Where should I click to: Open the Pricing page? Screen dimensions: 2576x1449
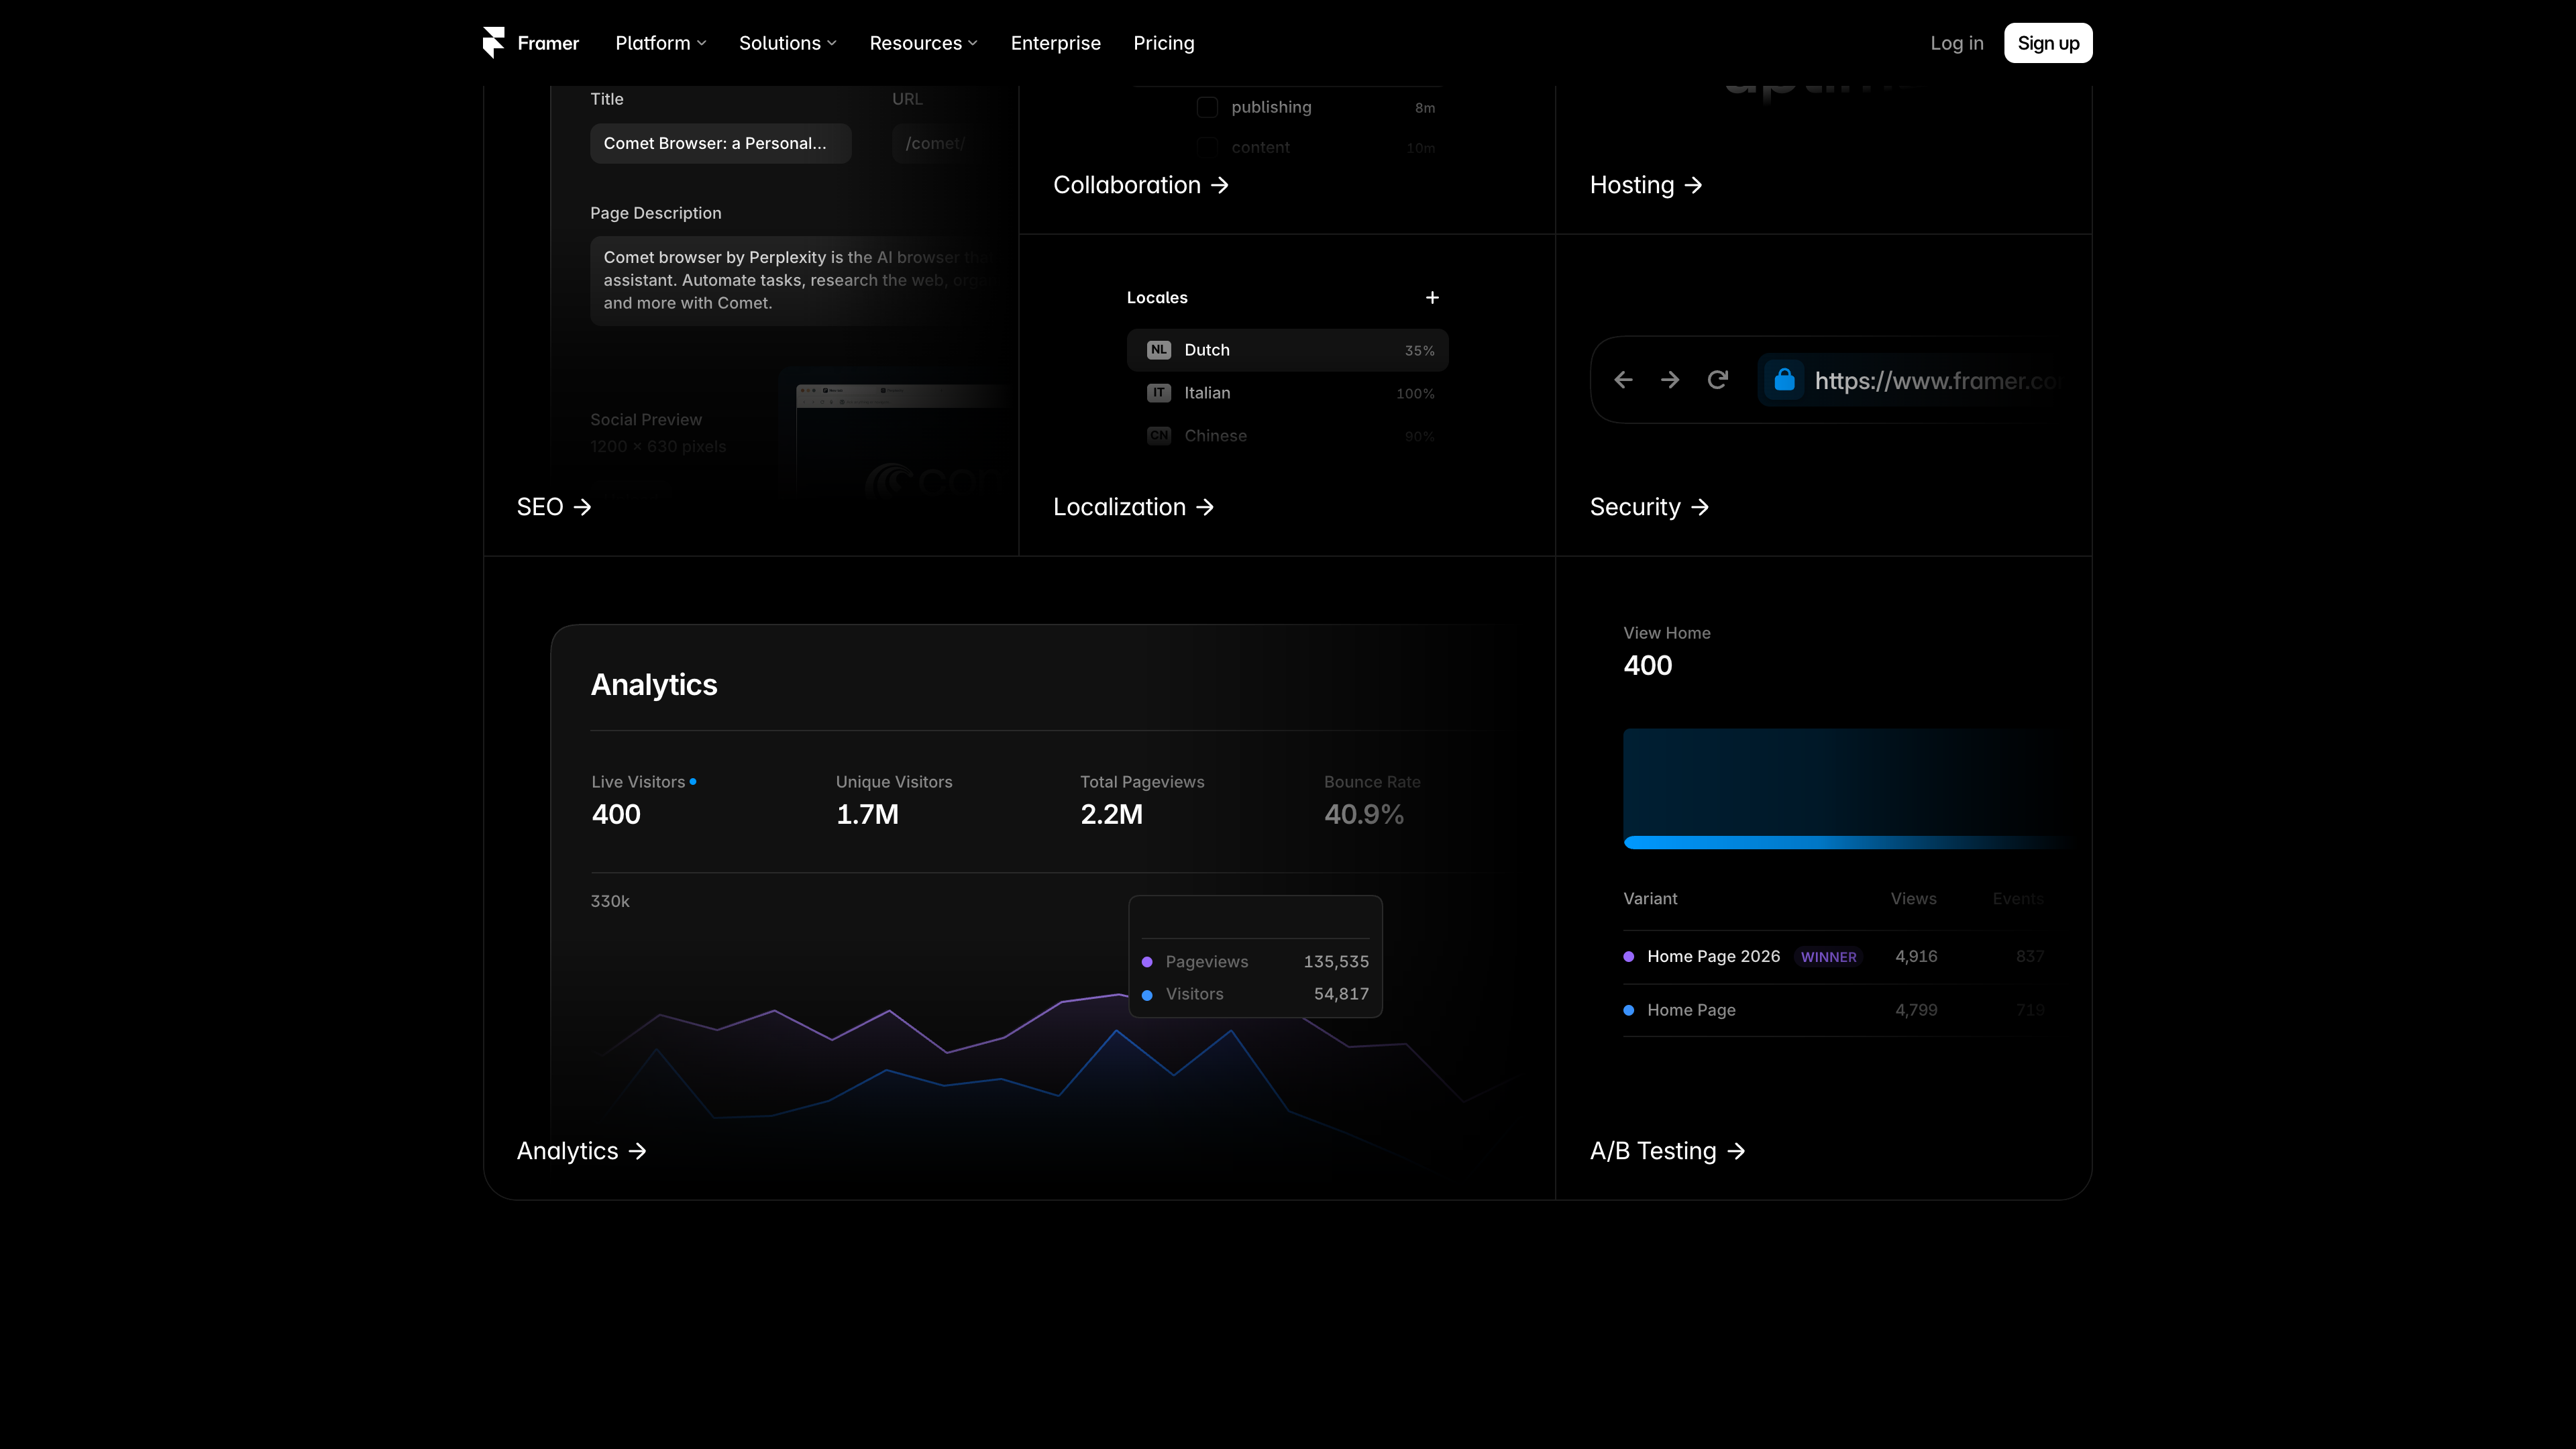click(x=1163, y=43)
